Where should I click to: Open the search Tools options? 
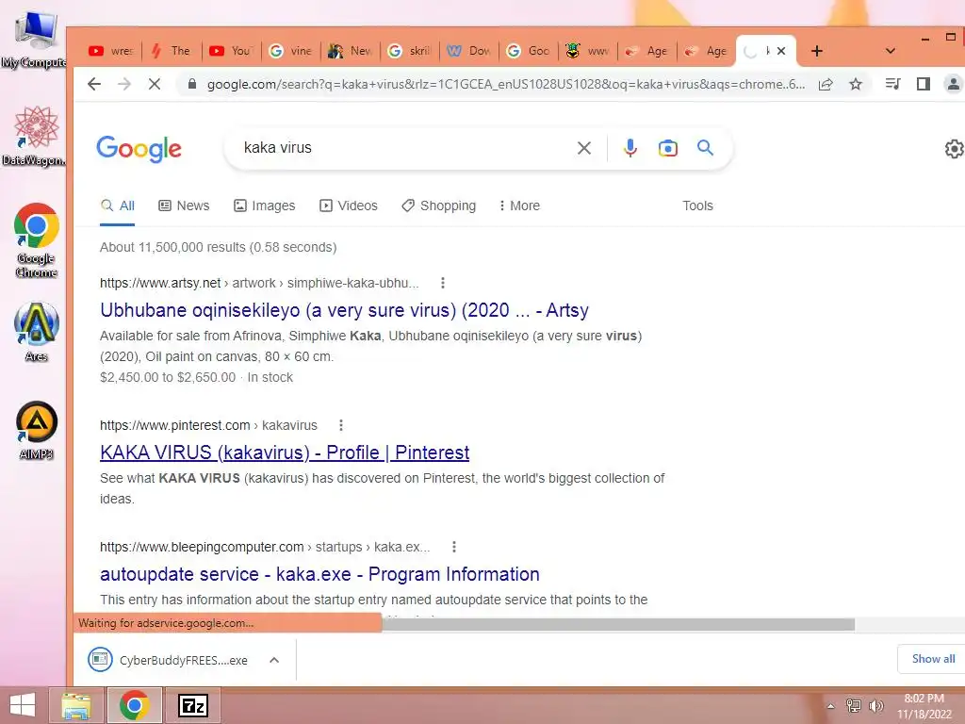[x=697, y=206]
